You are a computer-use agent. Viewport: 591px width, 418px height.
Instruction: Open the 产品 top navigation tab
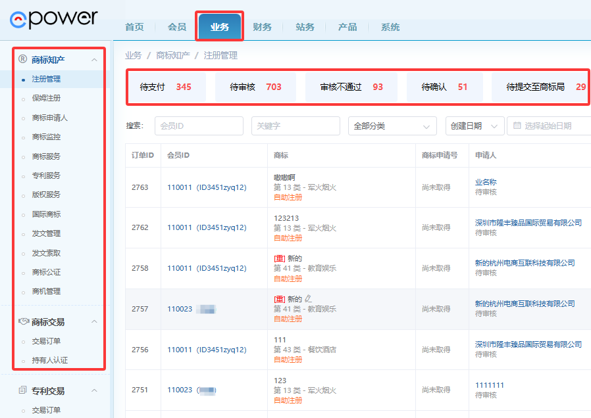[347, 27]
